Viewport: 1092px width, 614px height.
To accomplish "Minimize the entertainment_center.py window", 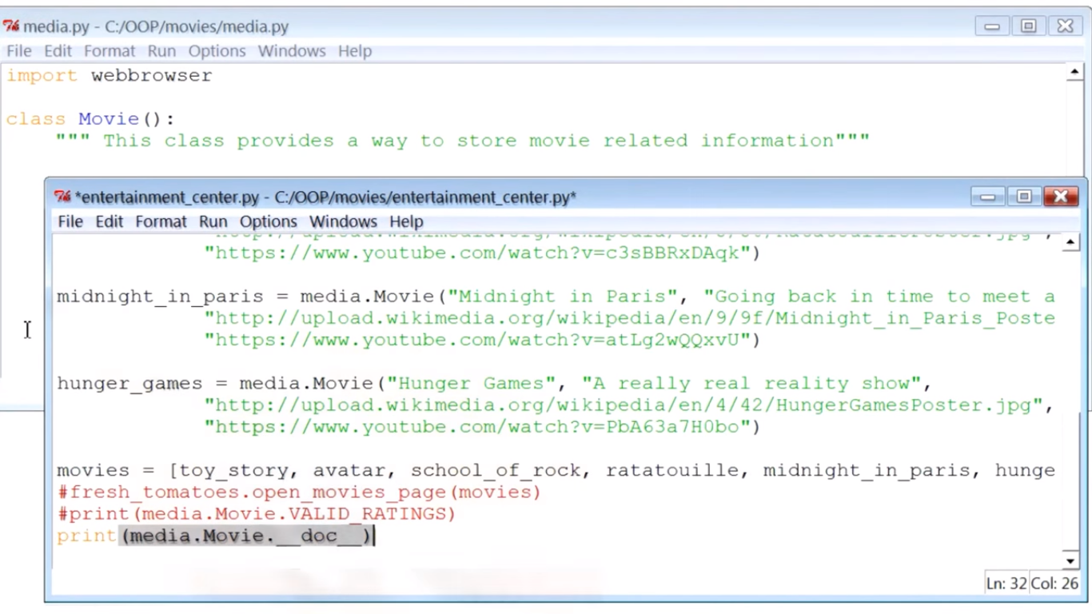I will [x=987, y=197].
